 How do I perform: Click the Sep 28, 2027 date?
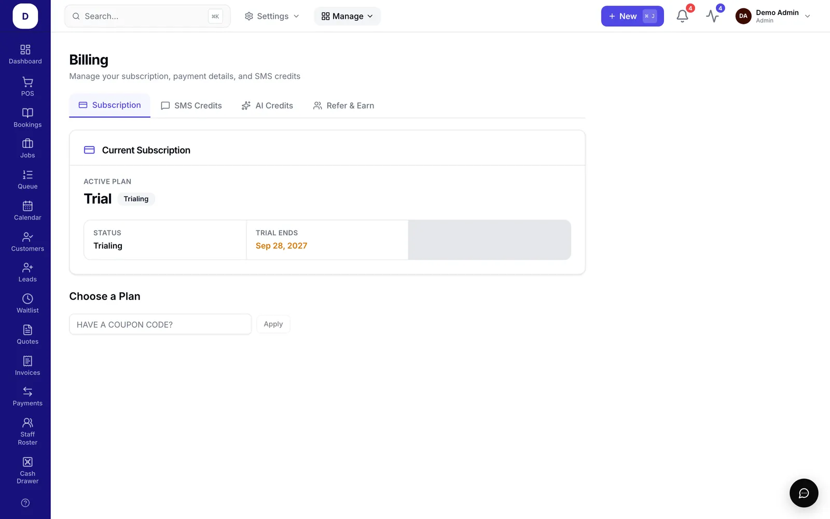(281, 246)
